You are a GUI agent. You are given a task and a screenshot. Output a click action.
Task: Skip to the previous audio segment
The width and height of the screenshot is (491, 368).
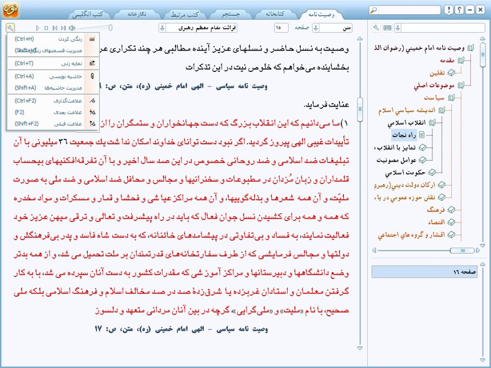pos(55,28)
